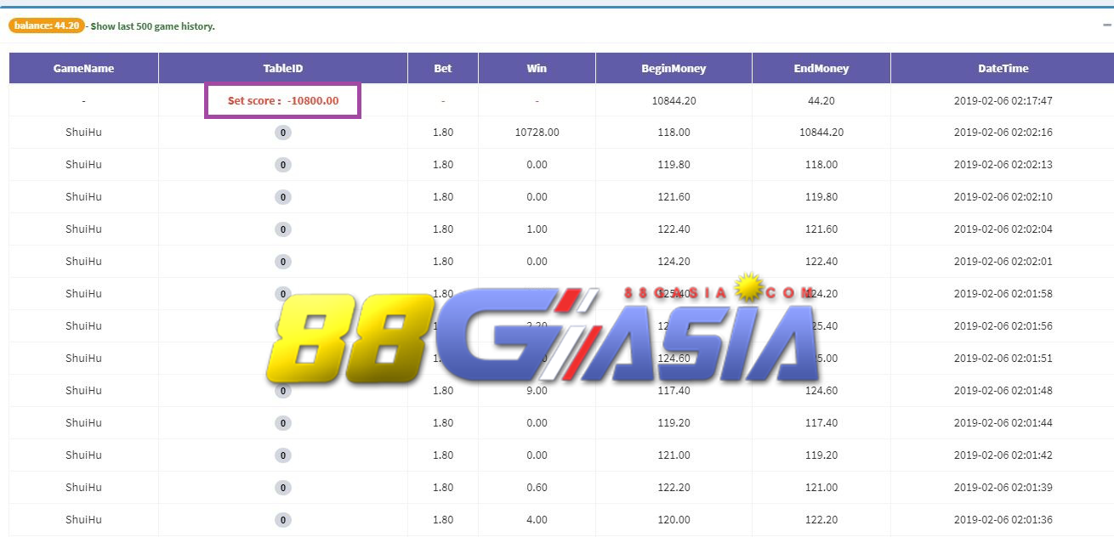
Task: Click Bet 1.80 in the 02:01:36 row
Action: (443, 520)
